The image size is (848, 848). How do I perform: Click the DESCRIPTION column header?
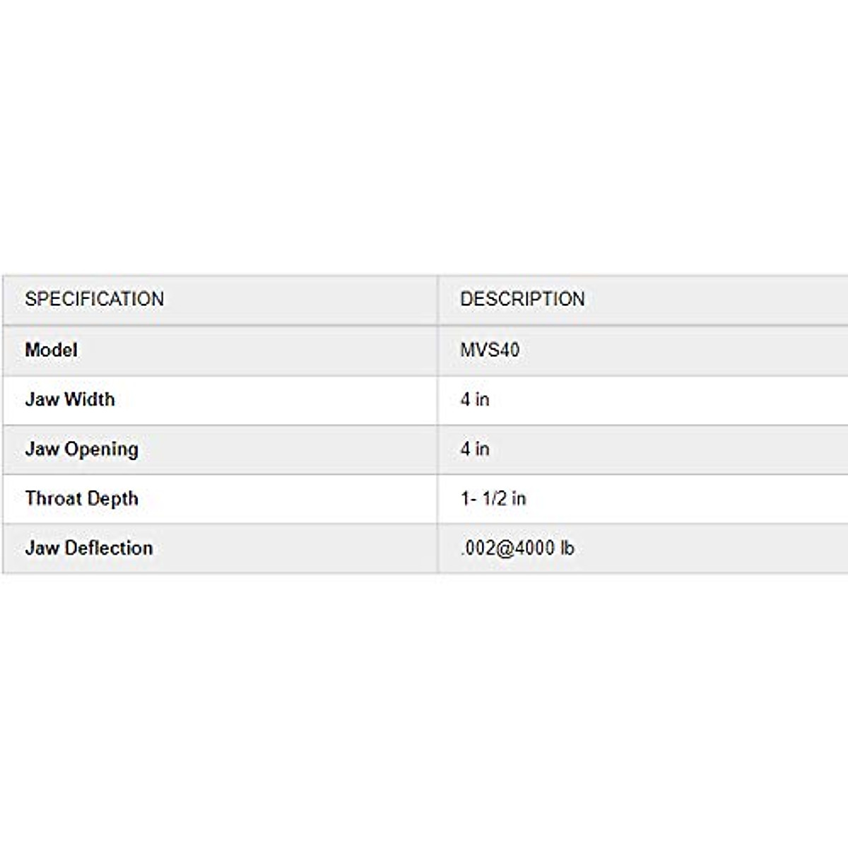point(522,299)
